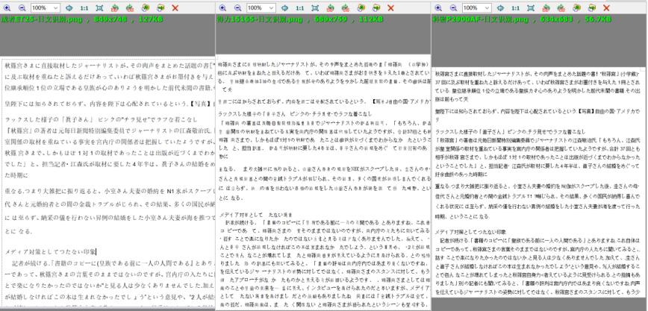The height and width of the screenshot is (311, 648).
Task: Click the scanned Japanese text image in middle pane
Action: pos(323,182)
